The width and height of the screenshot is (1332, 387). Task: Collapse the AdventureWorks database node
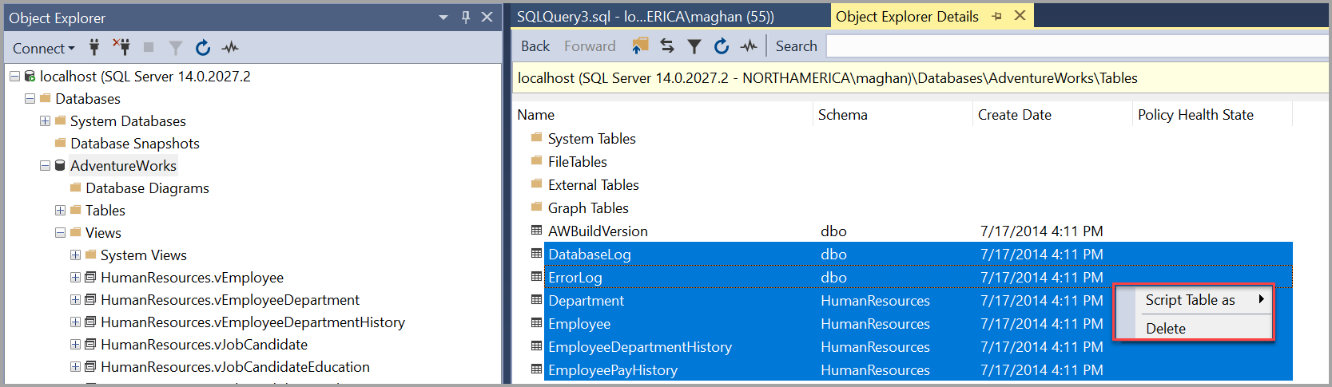tap(45, 166)
